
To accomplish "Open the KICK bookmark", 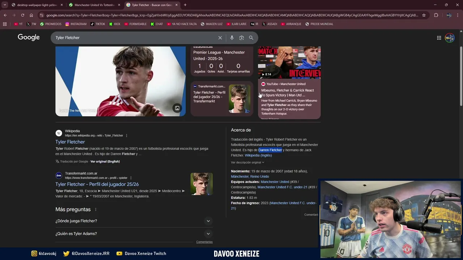I will click(x=115, y=24).
